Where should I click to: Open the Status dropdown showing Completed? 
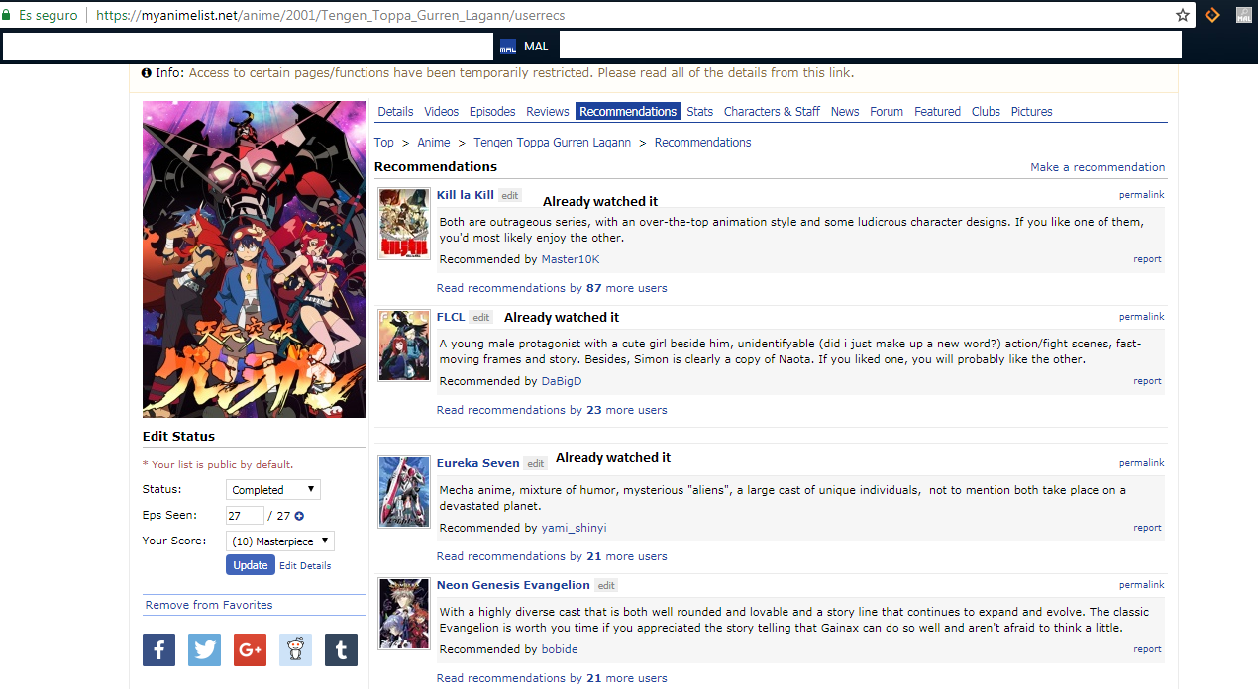click(x=272, y=490)
